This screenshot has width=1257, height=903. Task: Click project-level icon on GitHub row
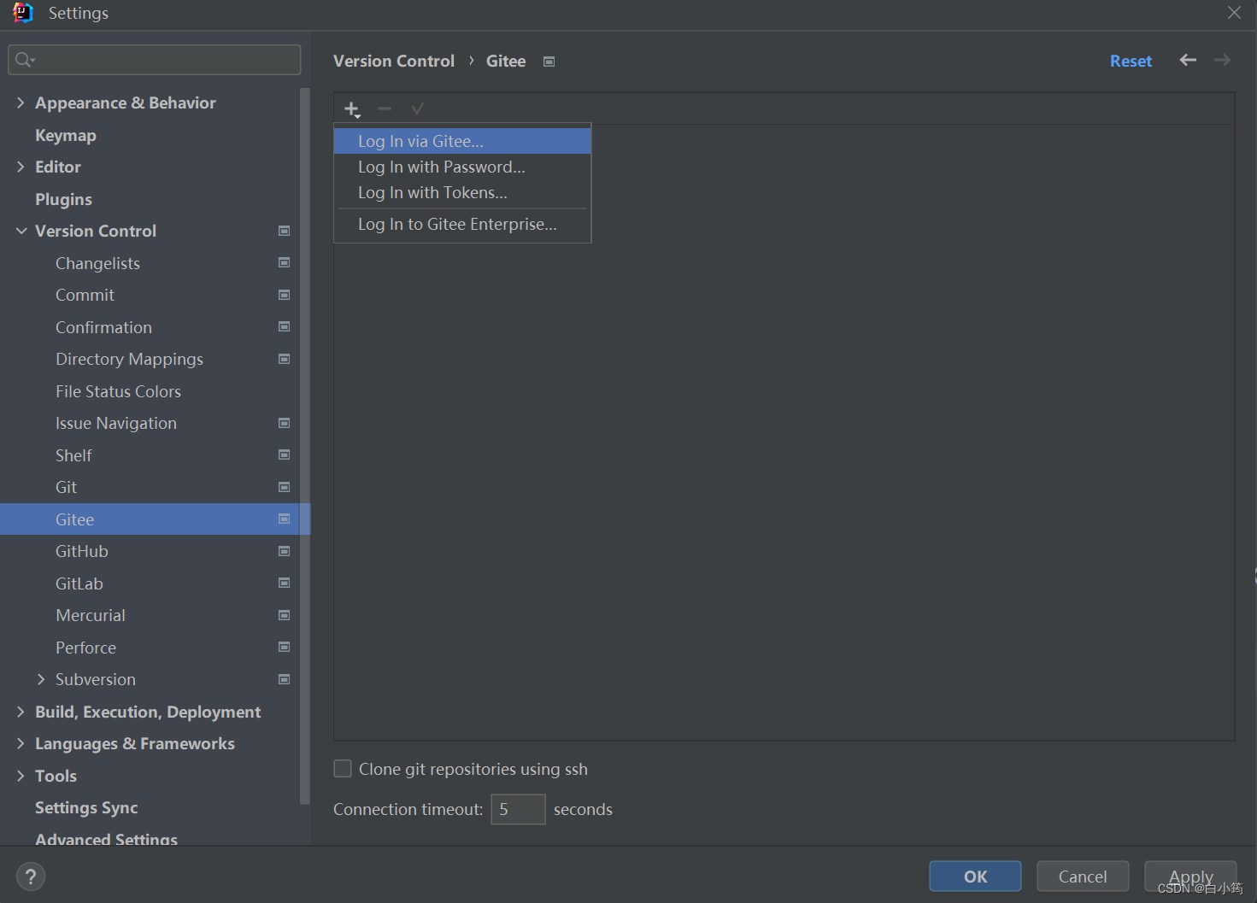pyautogui.click(x=285, y=551)
